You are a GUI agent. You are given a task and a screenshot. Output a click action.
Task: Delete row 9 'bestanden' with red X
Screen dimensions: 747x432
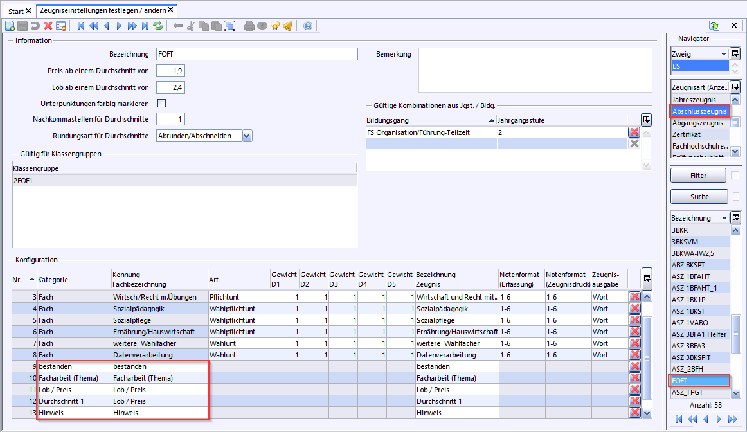coord(634,366)
